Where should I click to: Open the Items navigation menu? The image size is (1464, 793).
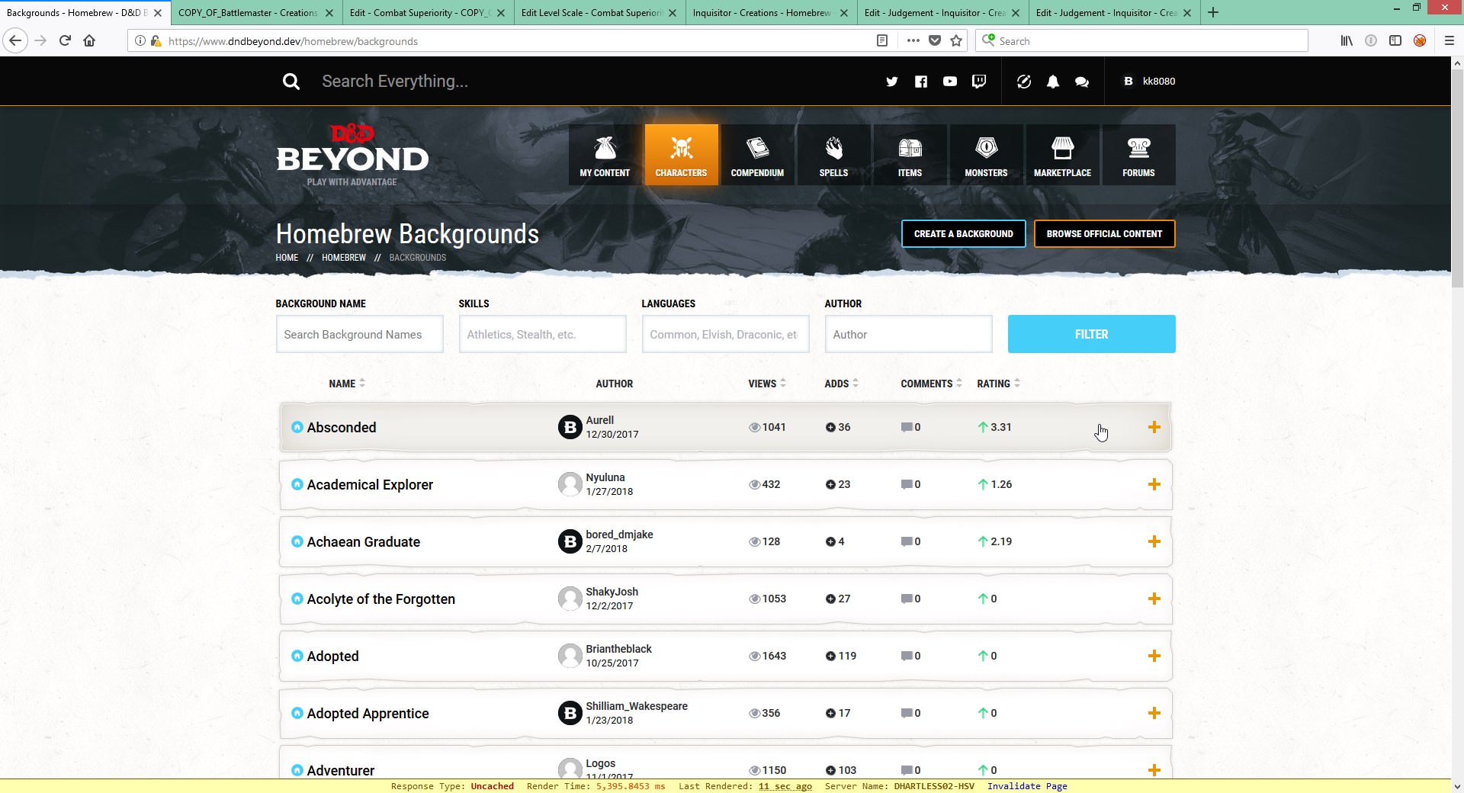pyautogui.click(x=910, y=155)
